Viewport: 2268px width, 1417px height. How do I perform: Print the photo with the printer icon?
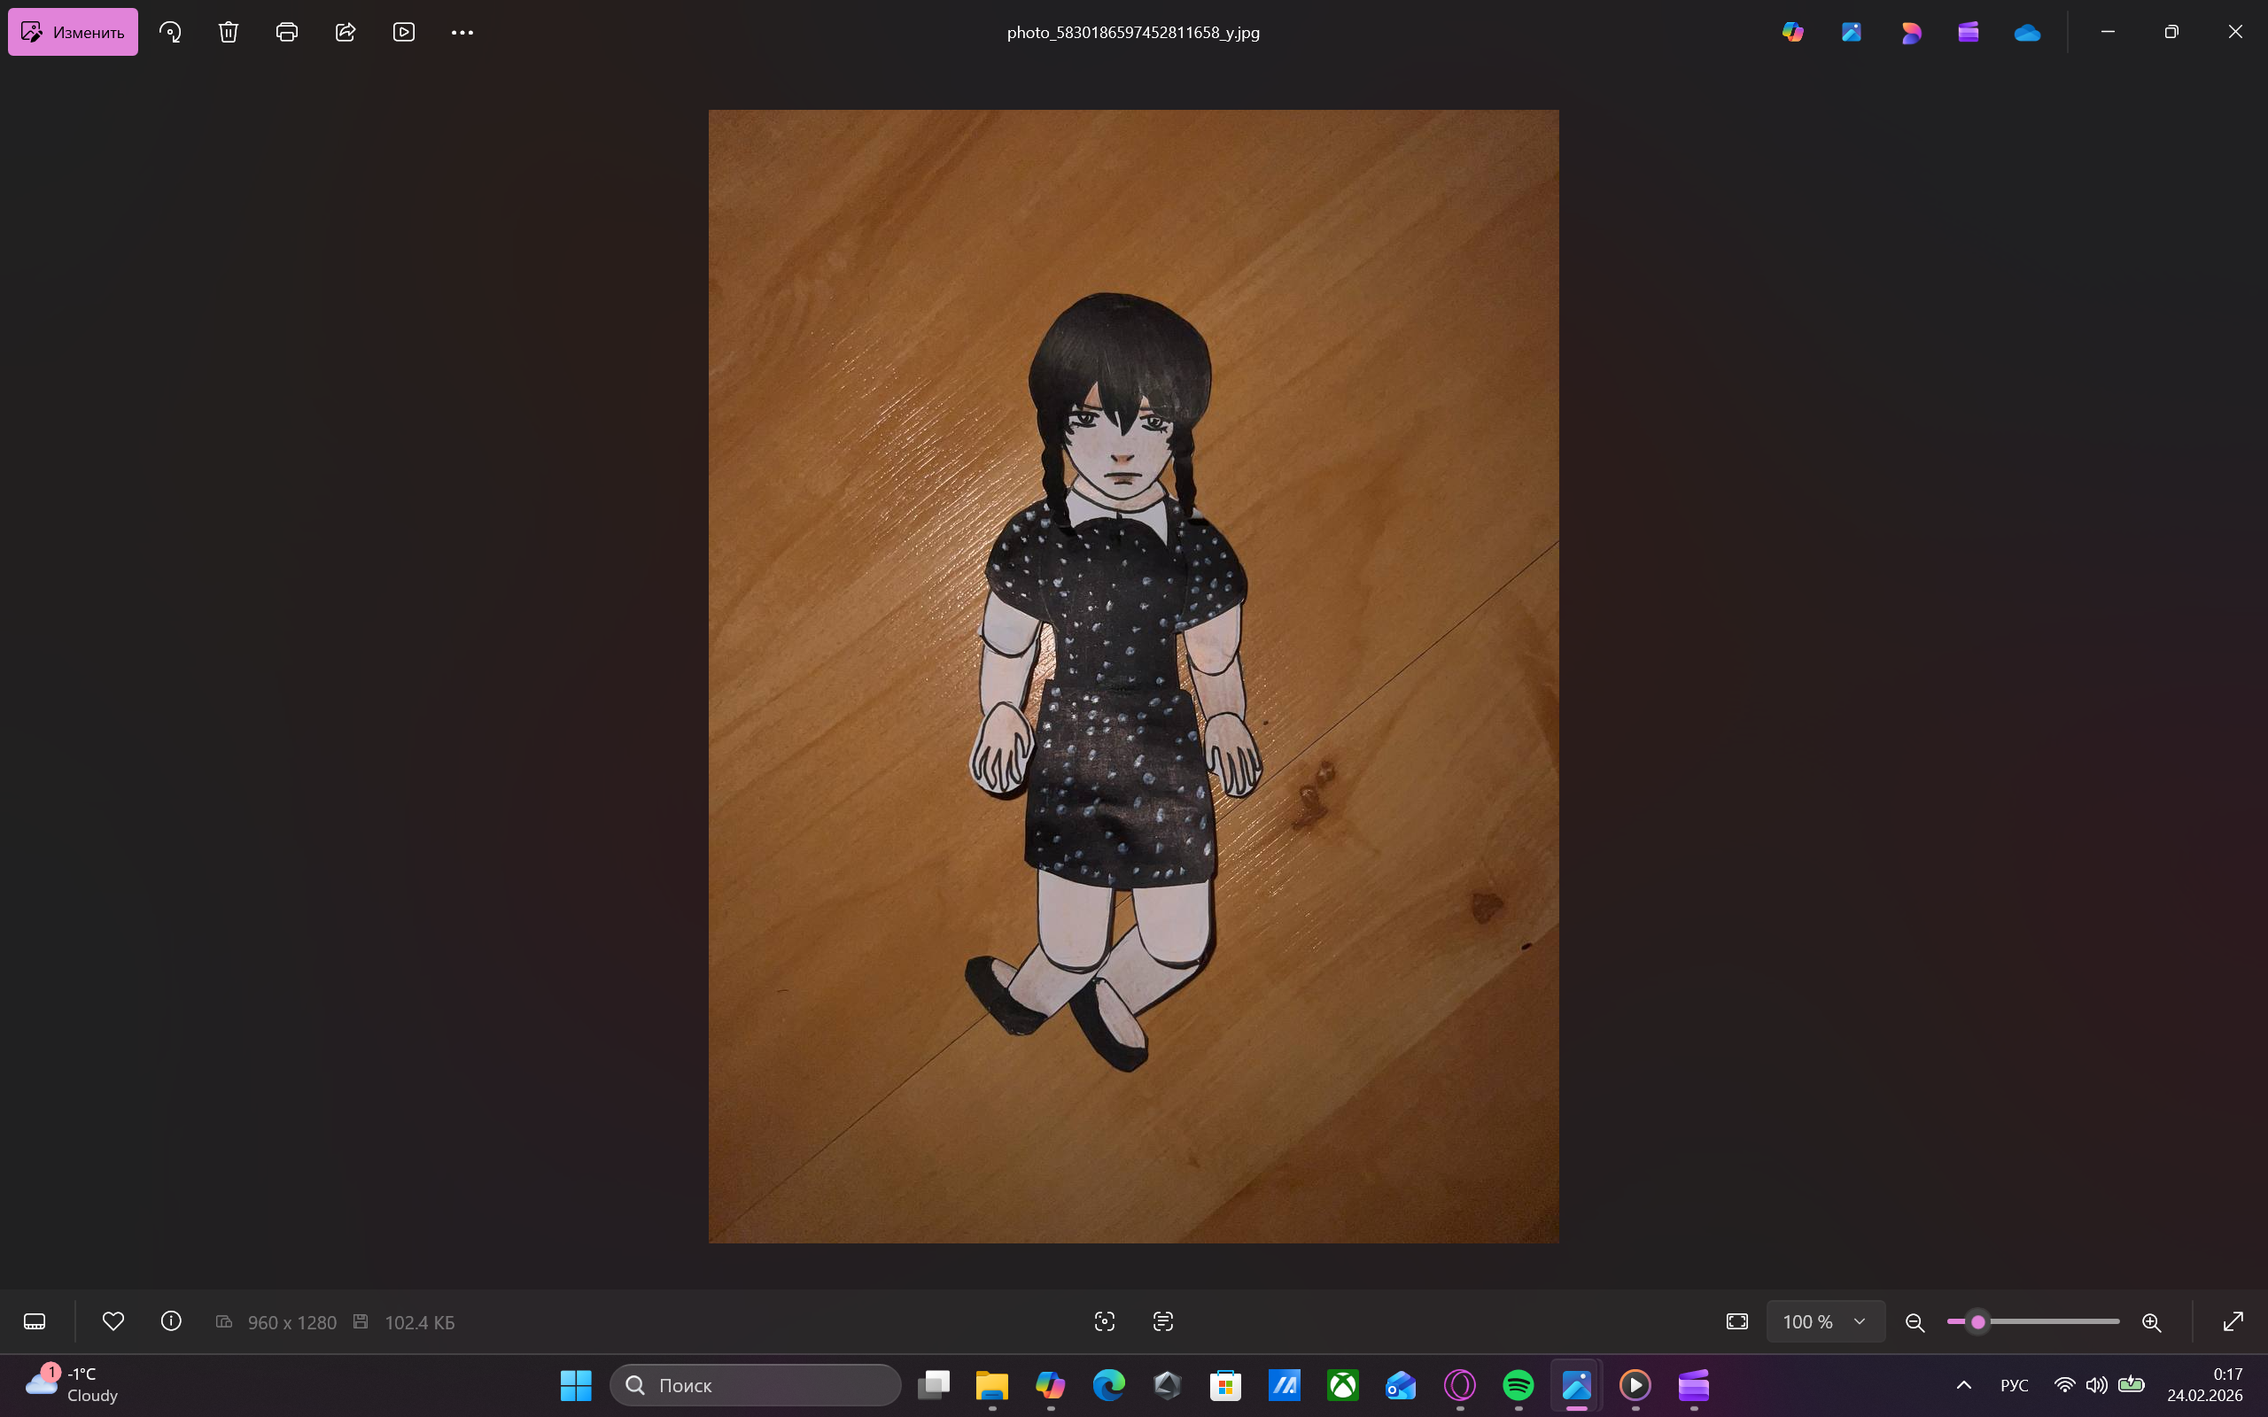(x=287, y=32)
